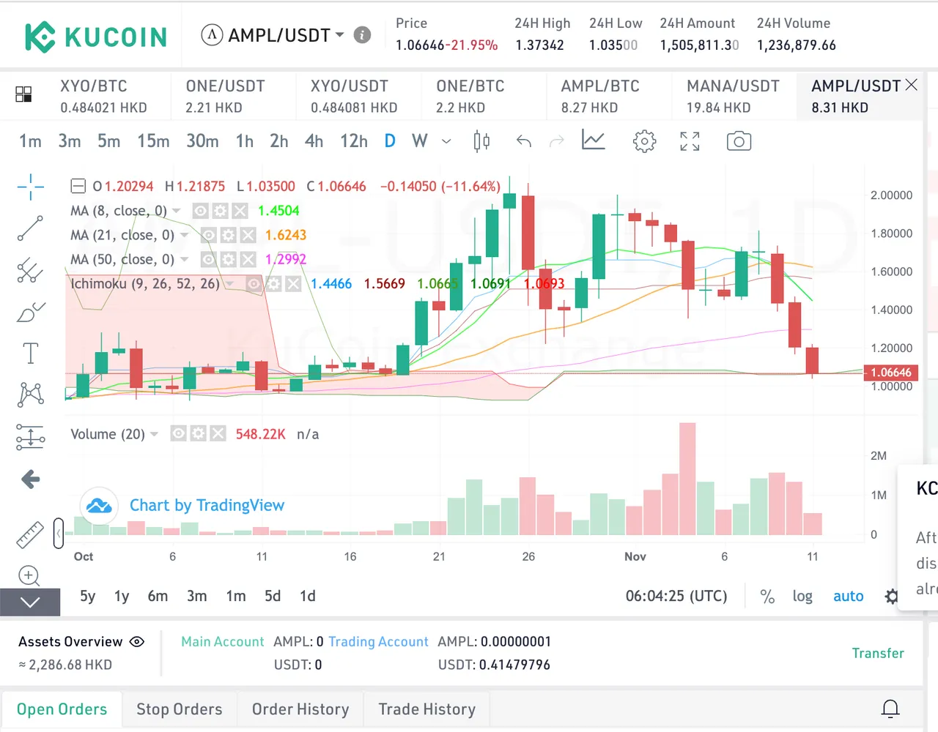The width and height of the screenshot is (938, 732).
Task: Click the 06:04:25 (UTC) timezone clock
Action: click(676, 597)
